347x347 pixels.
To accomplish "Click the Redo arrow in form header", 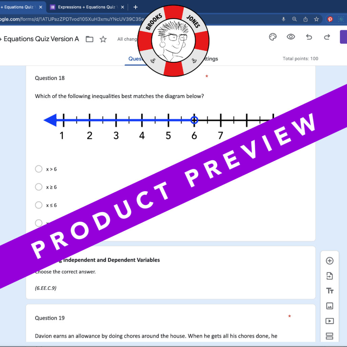I will click(327, 37).
